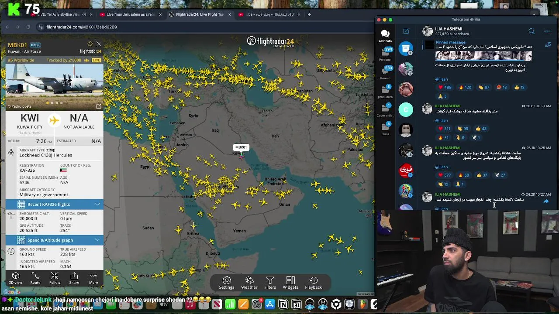Open the Recent KAF326 flights table icon
Screen dimensions: 559x314
pyautogui.click(x=21, y=204)
